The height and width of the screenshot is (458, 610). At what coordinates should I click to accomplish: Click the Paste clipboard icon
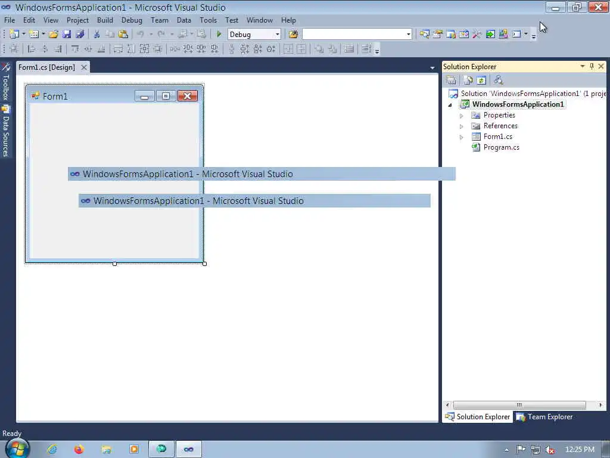[x=123, y=34]
